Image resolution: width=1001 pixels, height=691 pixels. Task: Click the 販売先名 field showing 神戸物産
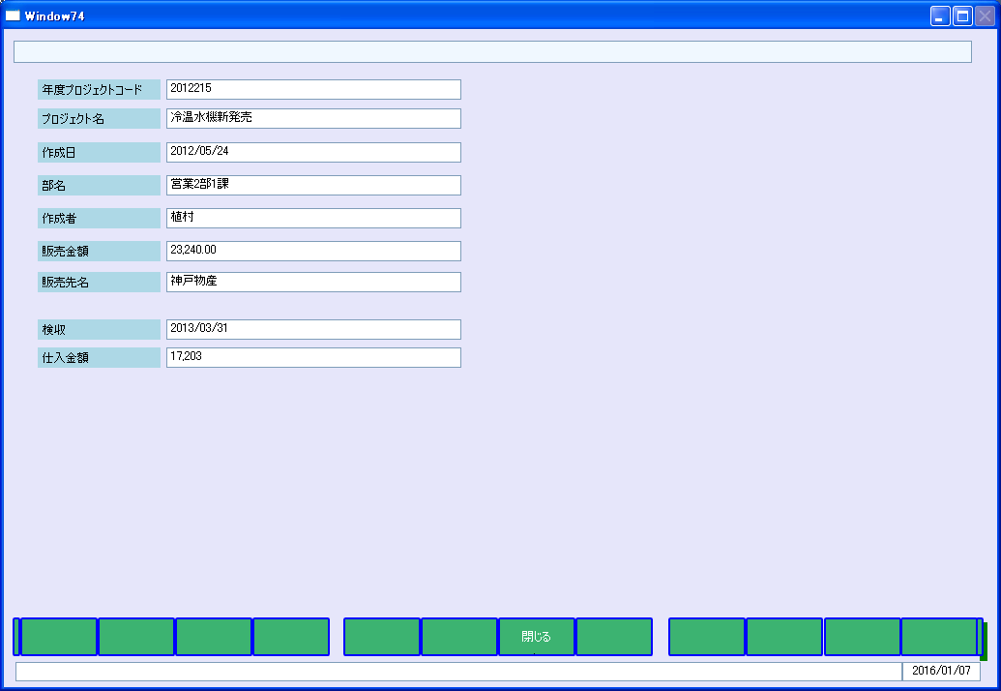point(313,282)
